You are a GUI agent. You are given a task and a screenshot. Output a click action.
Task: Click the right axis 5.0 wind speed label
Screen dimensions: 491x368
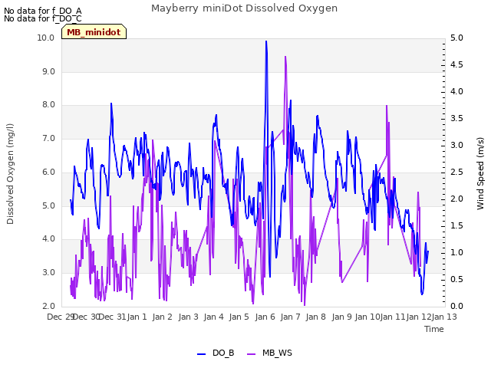(x=456, y=38)
